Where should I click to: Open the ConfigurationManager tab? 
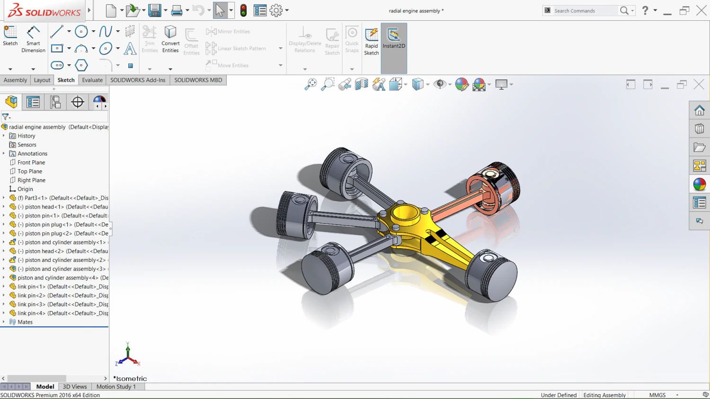click(x=55, y=102)
